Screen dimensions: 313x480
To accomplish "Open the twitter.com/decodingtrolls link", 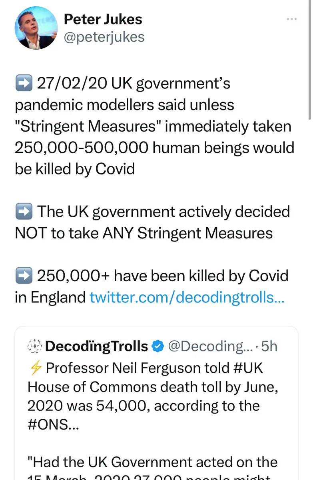I will tap(187, 297).
